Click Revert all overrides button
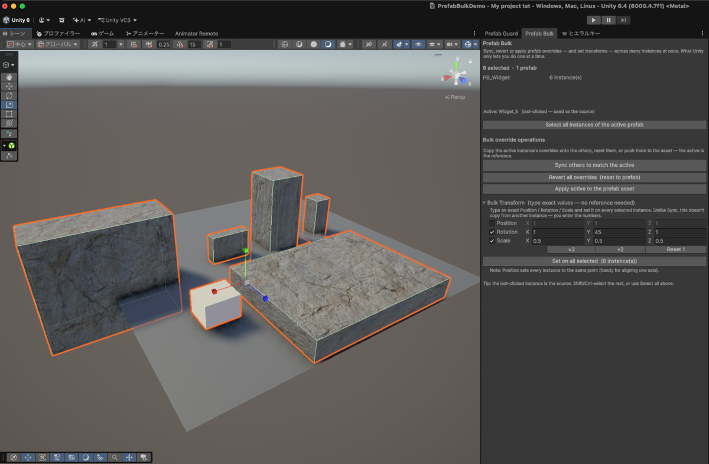This screenshot has width=709, height=464. click(x=594, y=177)
